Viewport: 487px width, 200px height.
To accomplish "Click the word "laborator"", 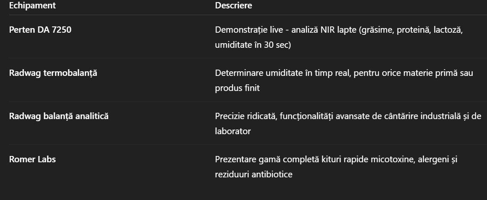I will point(233,131).
